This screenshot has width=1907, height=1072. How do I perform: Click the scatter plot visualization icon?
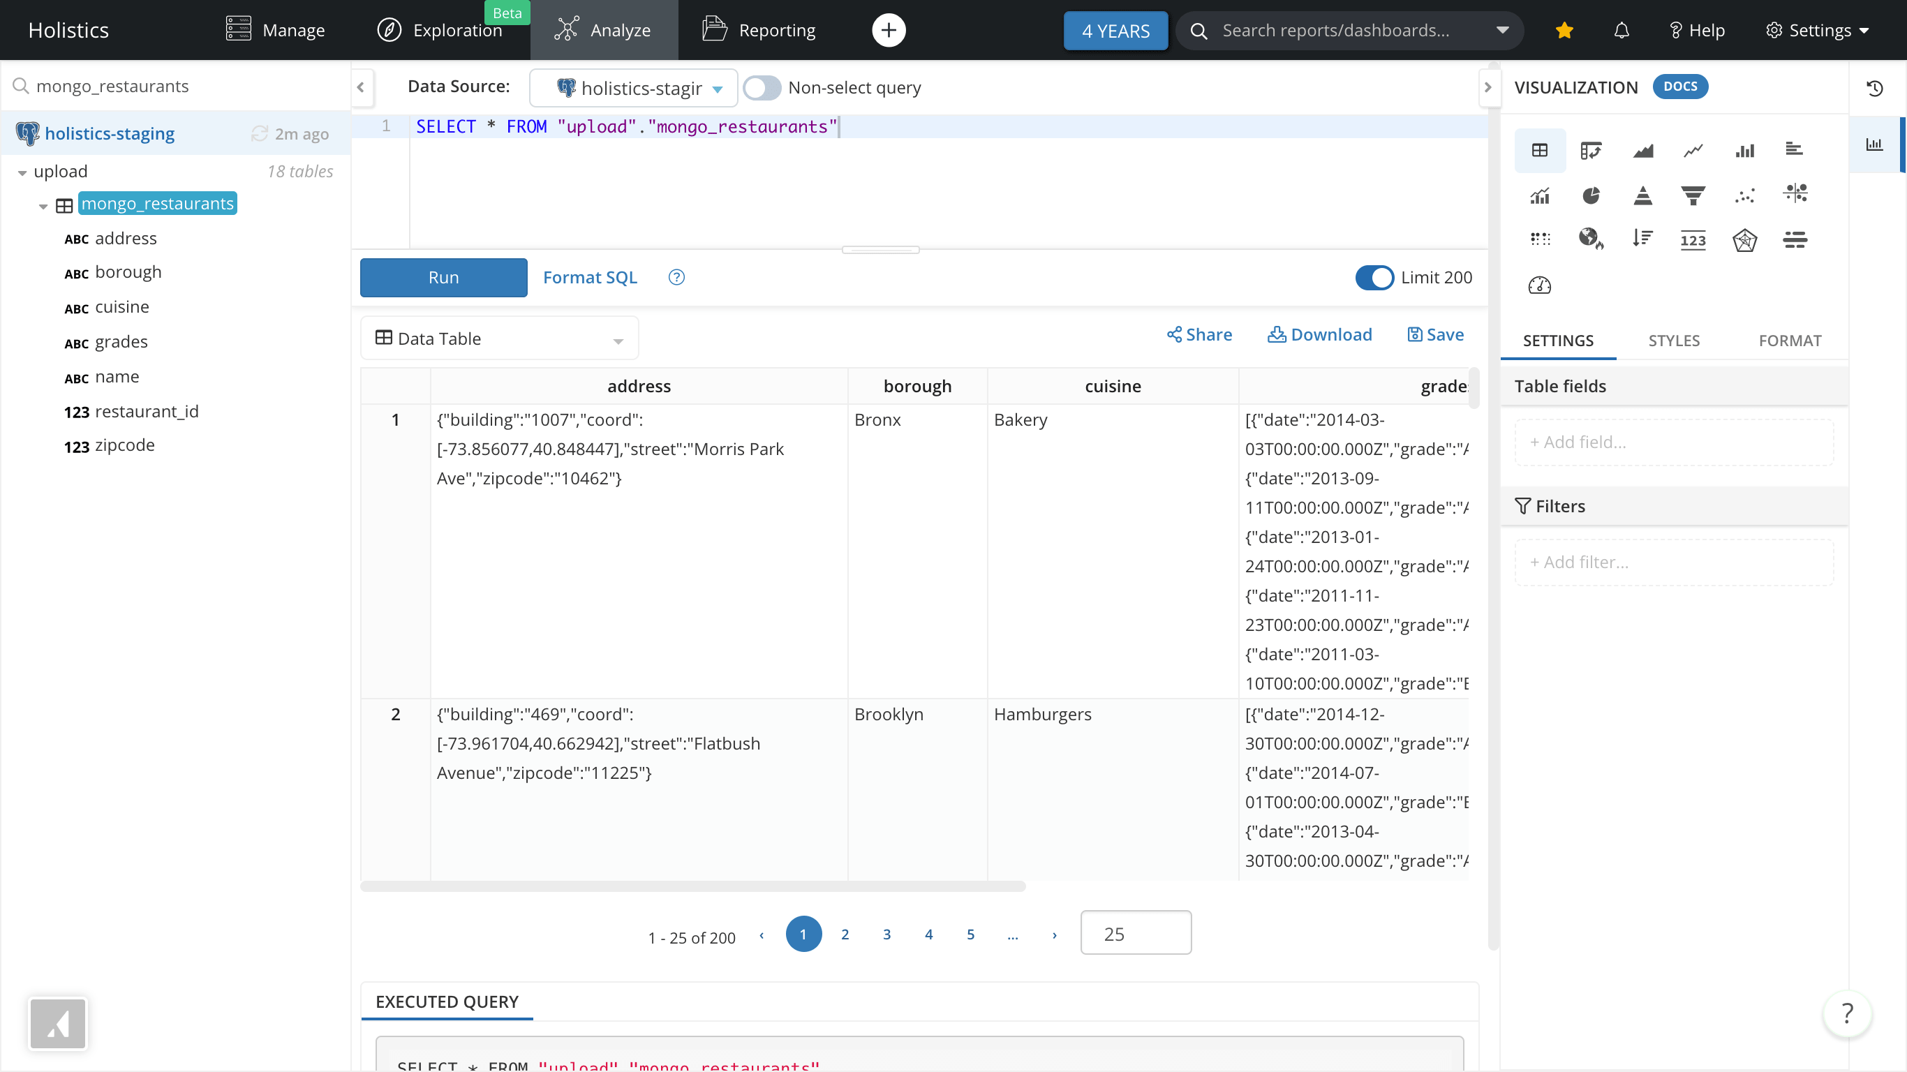(1743, 194)
